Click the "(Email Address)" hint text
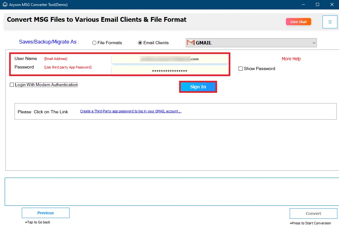This screenshot has width=339, height=231. [x=56, y=59]
